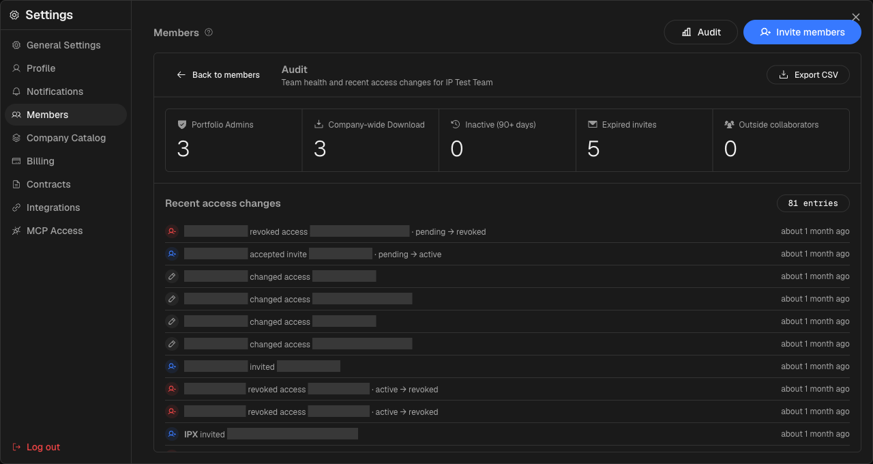Click the Expired invites envelope icon

(x=592, y=125)
